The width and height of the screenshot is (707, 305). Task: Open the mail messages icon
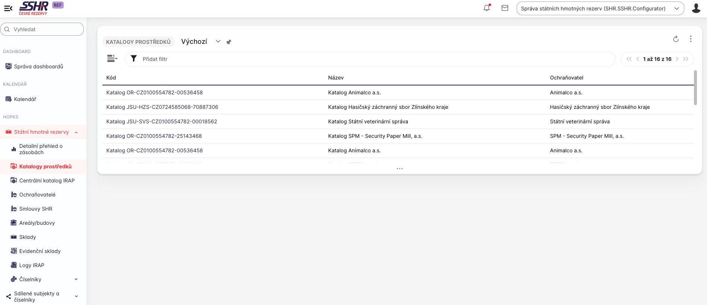tap(505, 8)
